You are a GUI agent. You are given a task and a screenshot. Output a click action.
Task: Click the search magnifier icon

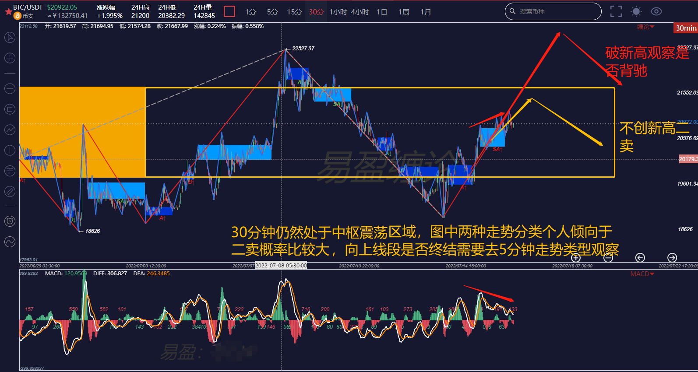[513, 11]
